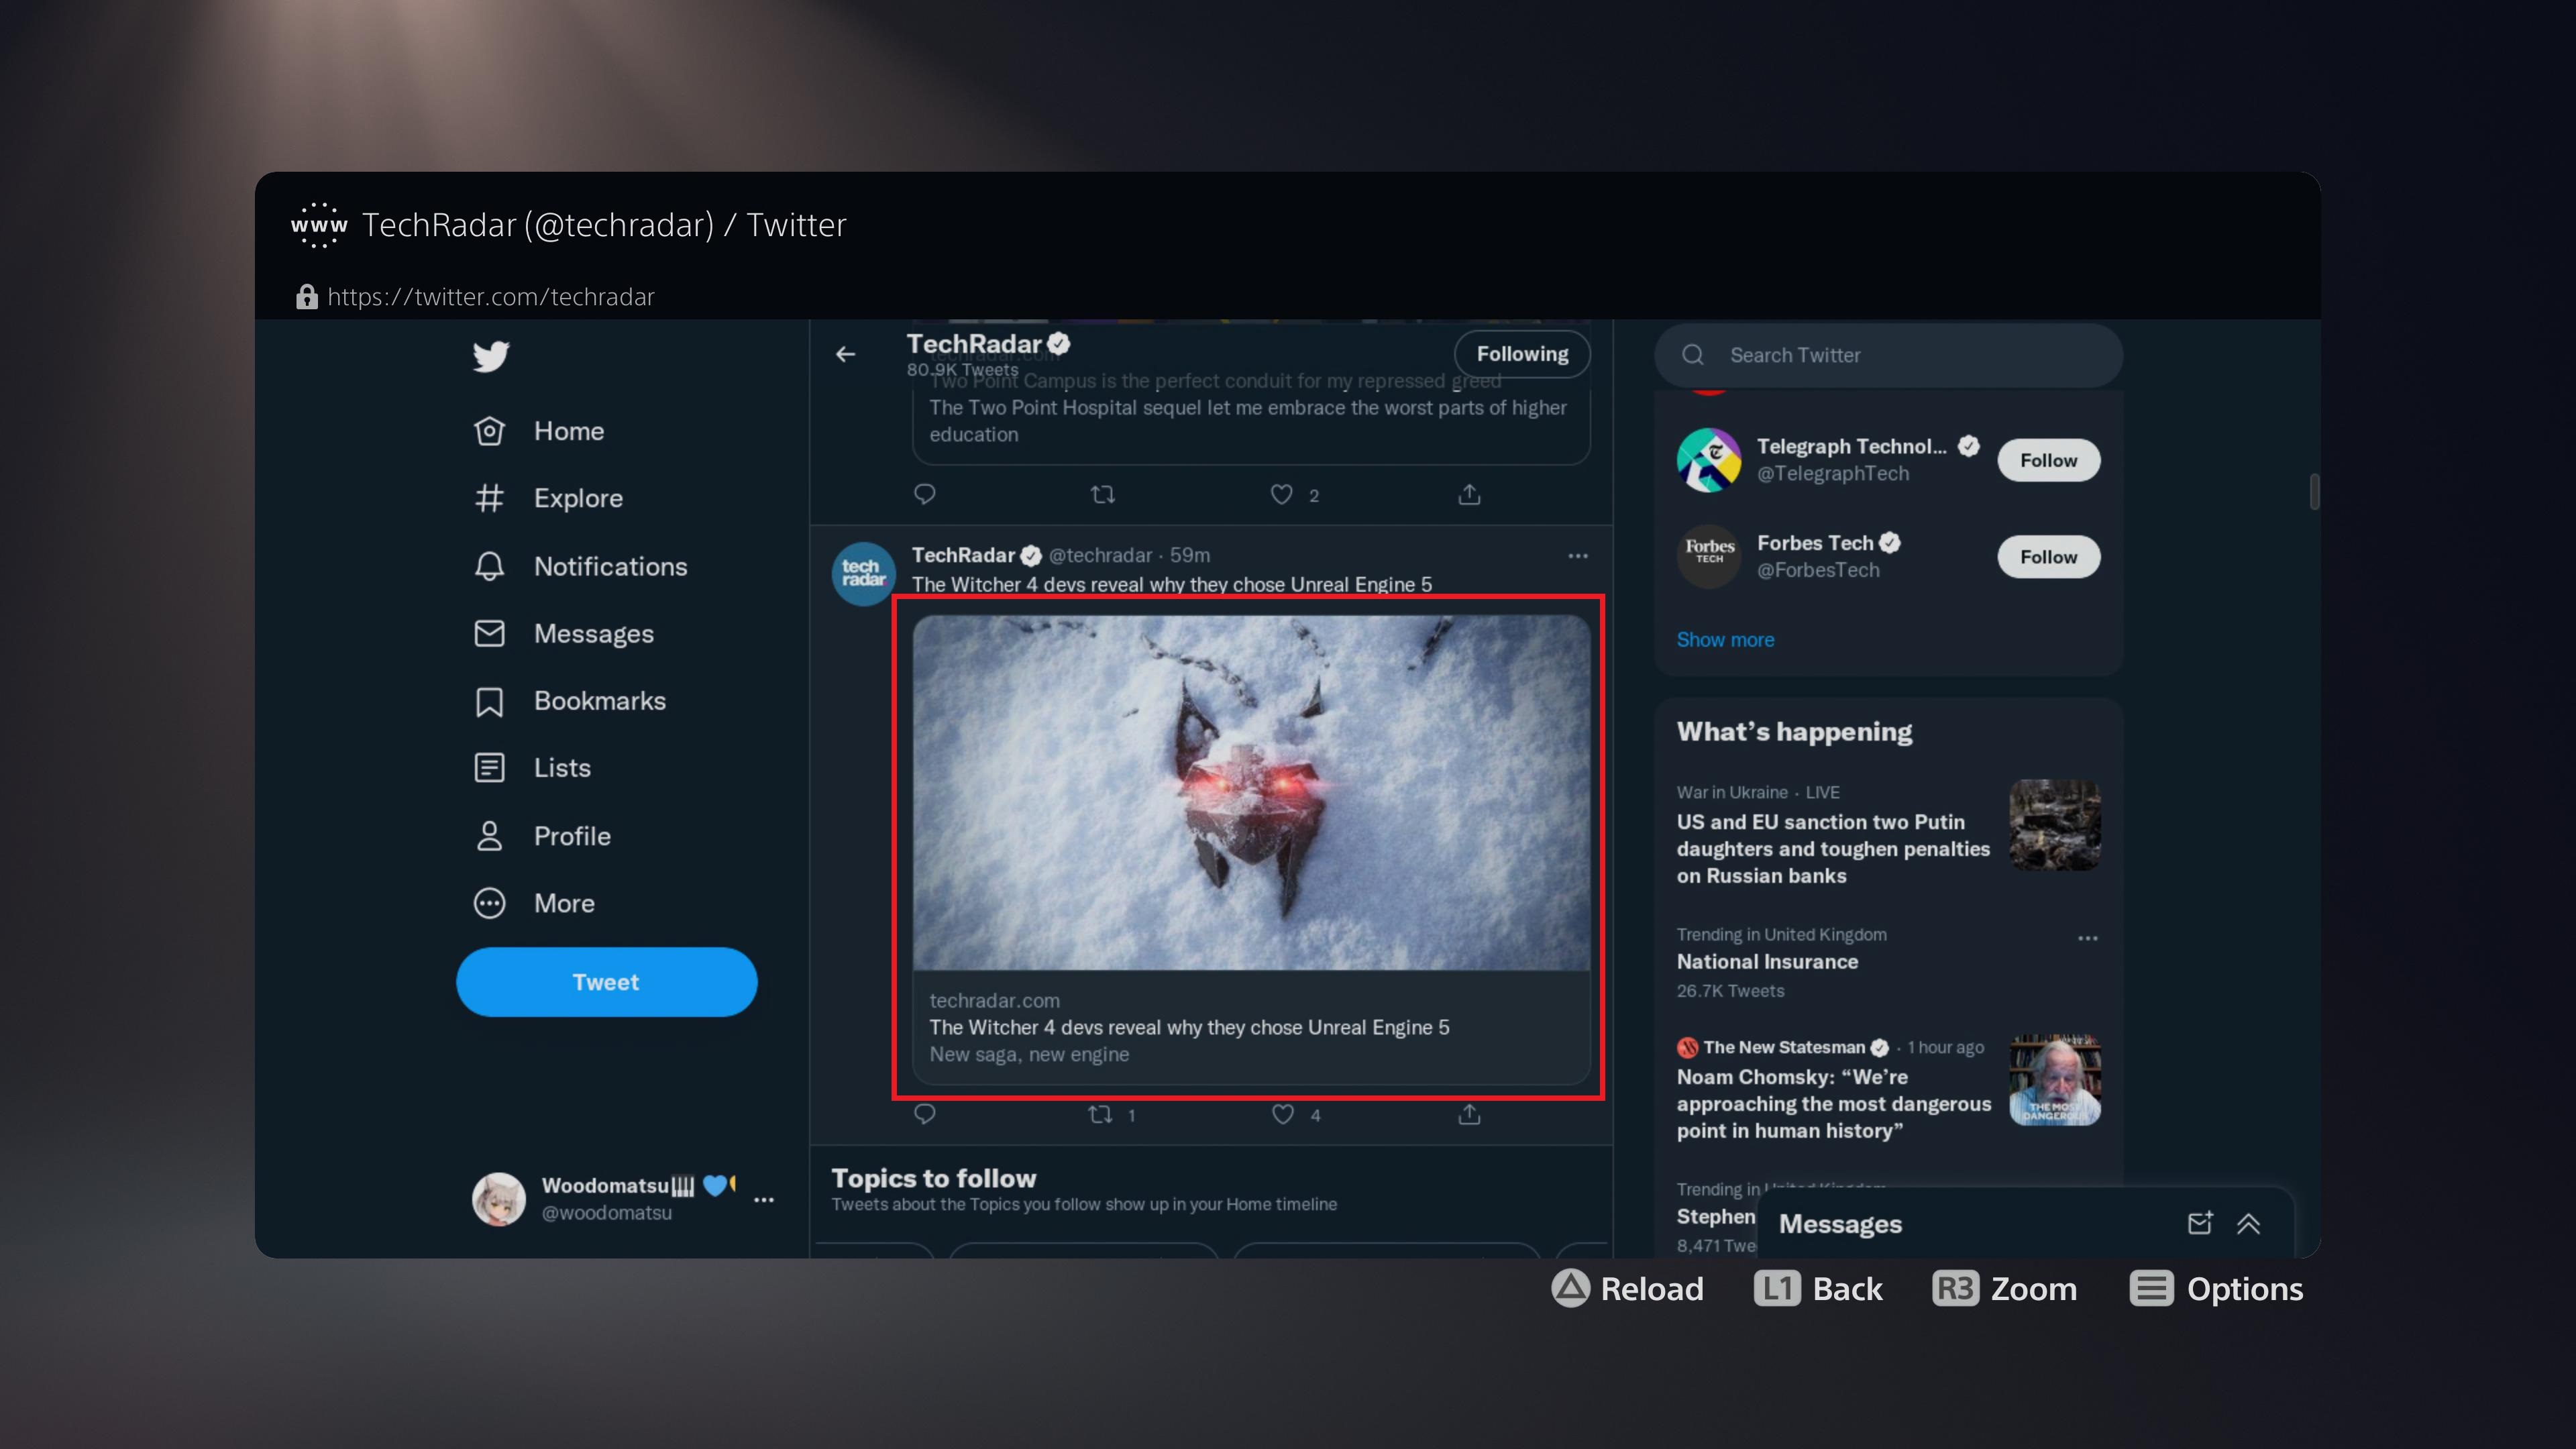Click the lock icon beside the URL
Screen dimensions: 2576x1449
pos(306,297)
